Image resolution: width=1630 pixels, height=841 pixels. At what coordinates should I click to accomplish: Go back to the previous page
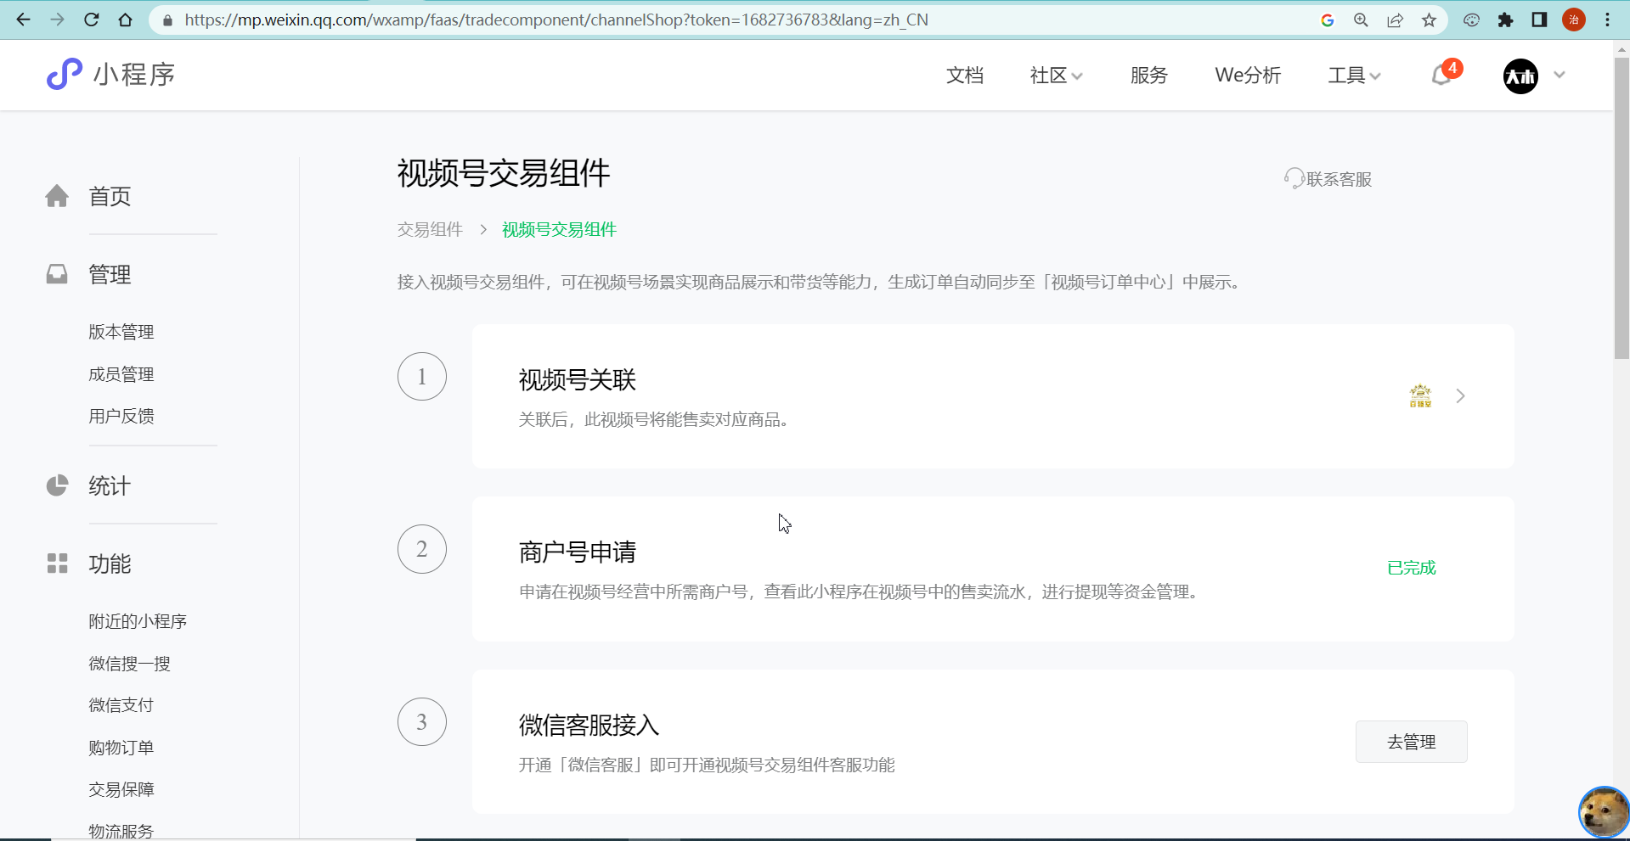pyautogui.click(x=23, y=20)
